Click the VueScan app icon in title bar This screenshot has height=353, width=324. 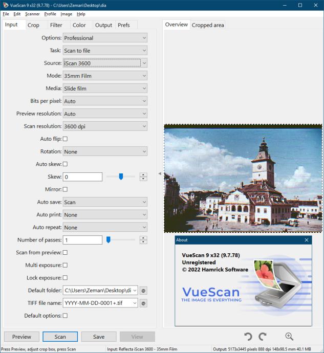click(6, 5)
